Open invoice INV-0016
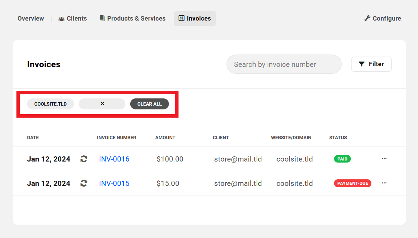The height and width of the screenshot is (238, 418). [x=114, y=159]
